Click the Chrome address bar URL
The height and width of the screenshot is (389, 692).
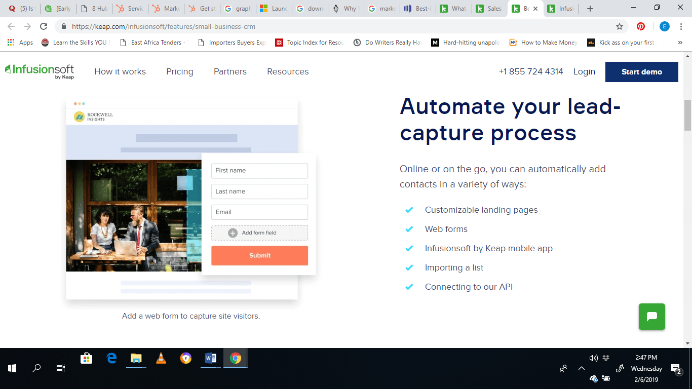click(x=164, y=26)
